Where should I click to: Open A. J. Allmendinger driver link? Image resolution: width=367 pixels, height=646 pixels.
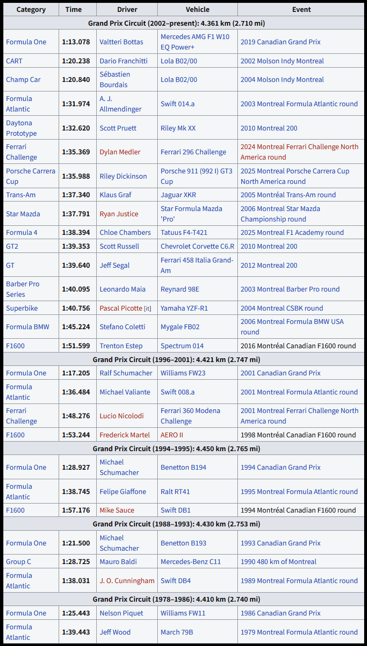(x=121, y=104)
